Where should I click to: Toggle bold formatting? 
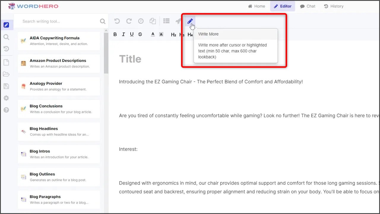[115, 34]
